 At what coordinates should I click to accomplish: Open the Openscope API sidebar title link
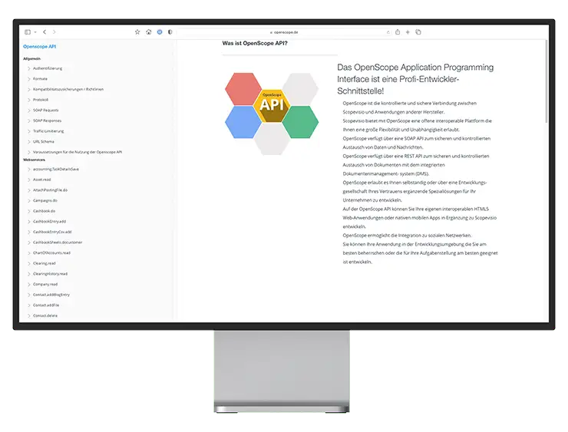[x=39, y=46]
